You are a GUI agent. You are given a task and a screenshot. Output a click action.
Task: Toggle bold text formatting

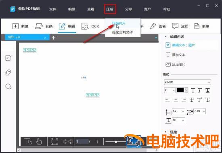(193, 90)
